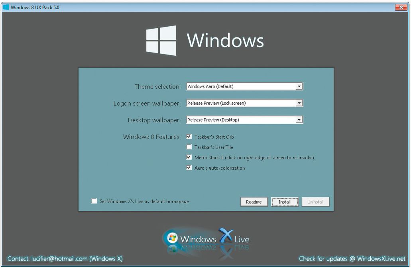Viewport: 411px width, 268px height.
Task: Click the Windows X Live logo
Action: [x=206, y=239]
